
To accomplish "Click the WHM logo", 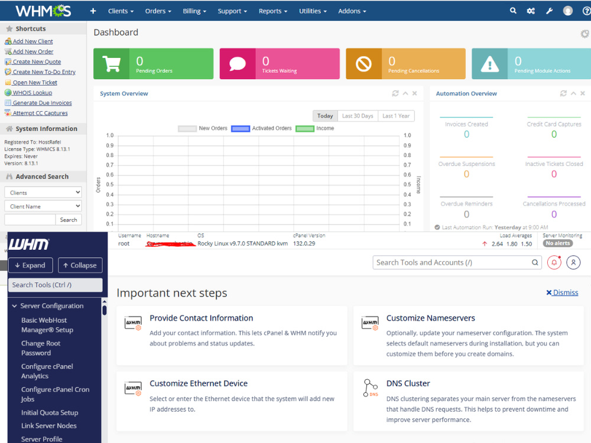I will pos(29,244).
